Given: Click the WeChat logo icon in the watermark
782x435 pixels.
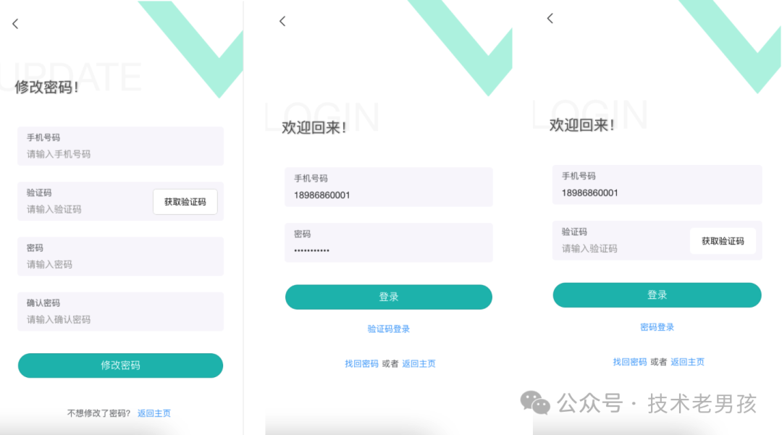Looking at the screenshot, I should (x=535, y=402).
